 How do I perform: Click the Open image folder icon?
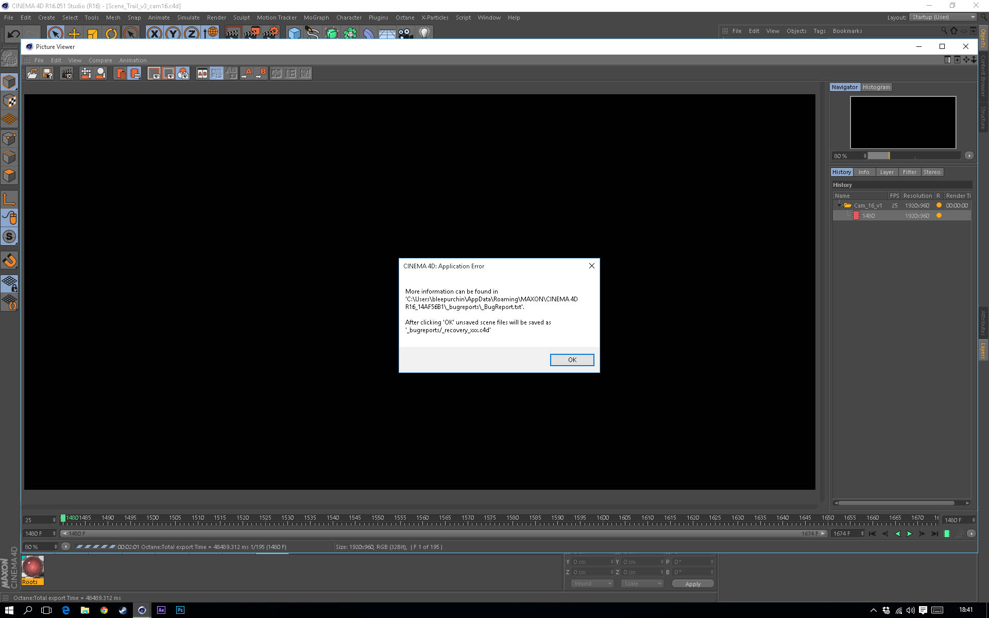32,74
